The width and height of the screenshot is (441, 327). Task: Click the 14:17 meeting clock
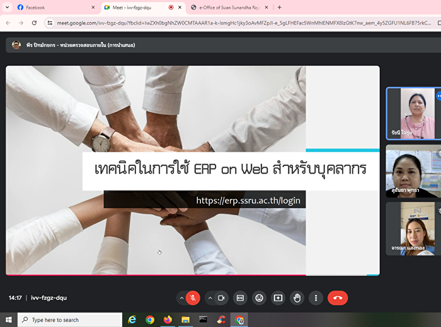(15, 298)
